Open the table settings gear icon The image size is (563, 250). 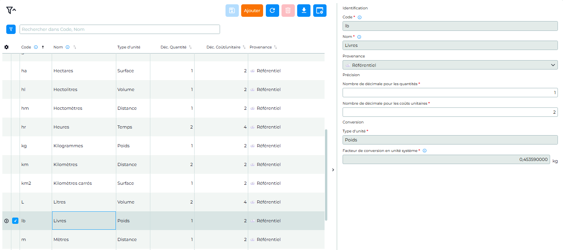(7, 47)
